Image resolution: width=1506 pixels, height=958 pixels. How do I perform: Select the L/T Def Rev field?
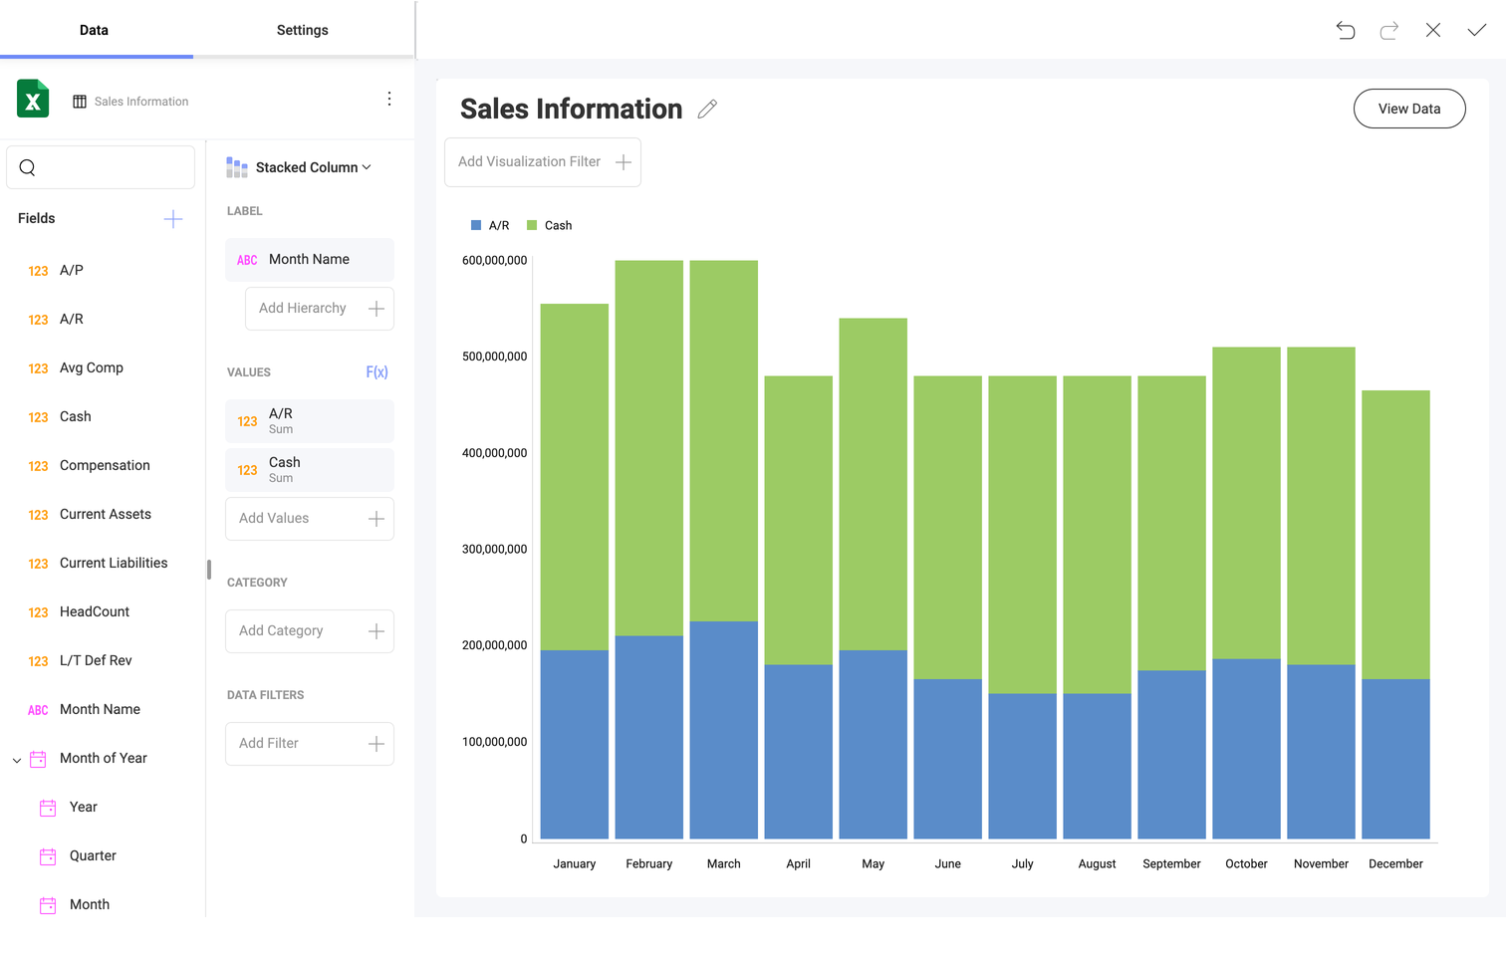pyautogui.click(x=96, y=661)
